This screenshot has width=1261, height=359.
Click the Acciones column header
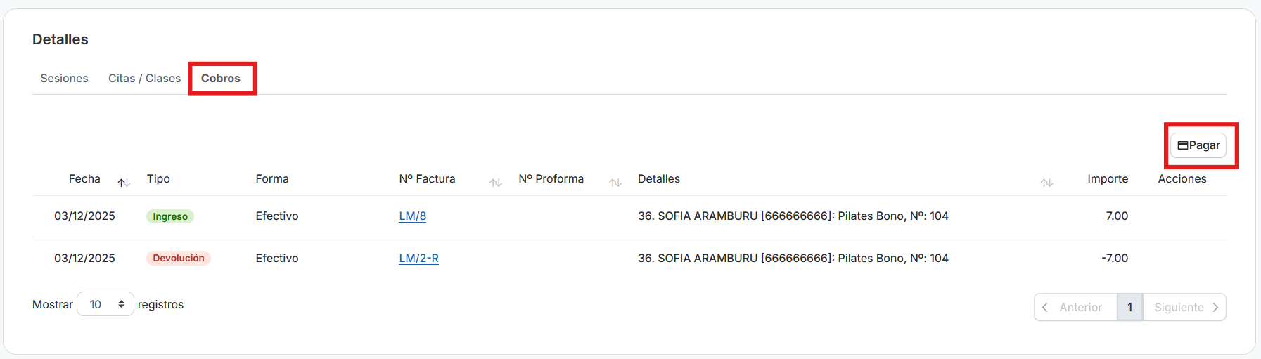tap(1182, 178)
